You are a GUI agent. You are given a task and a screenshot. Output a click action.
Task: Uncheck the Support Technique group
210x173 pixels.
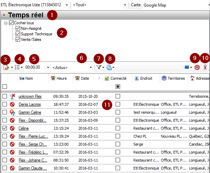[x=18, y=34]
